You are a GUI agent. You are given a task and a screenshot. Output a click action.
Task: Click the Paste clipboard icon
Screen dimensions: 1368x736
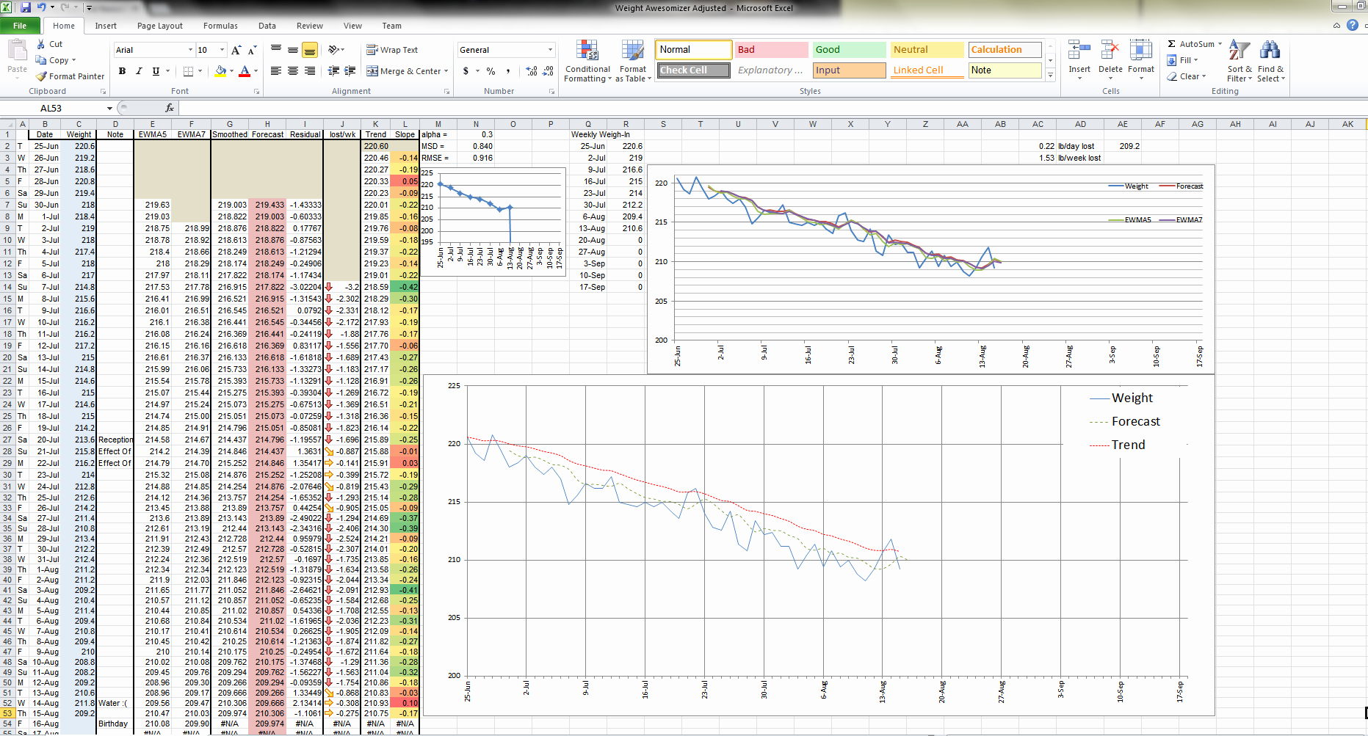point(17,50)
